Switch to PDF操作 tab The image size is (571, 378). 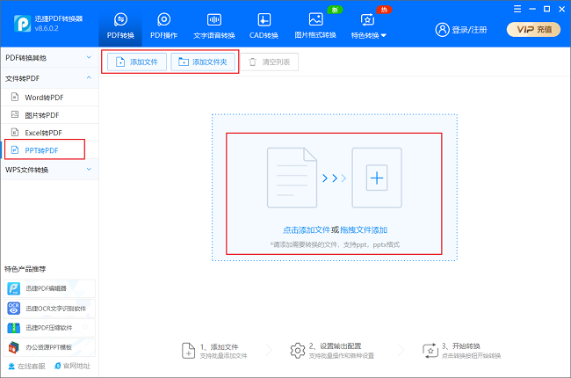(x=164, y=25)
